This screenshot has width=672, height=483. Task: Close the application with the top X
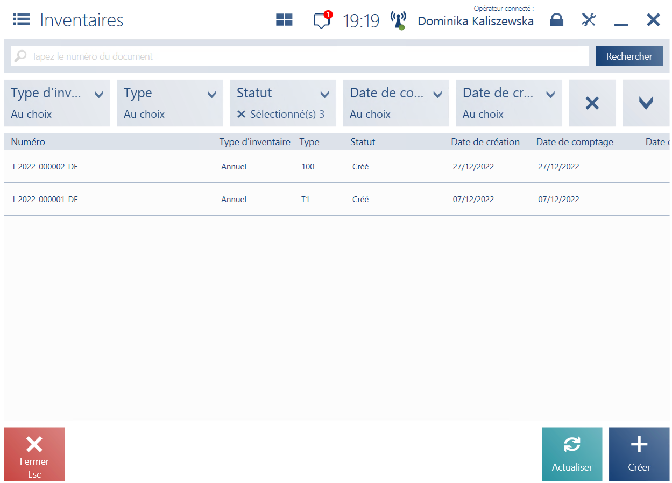(x=653, y=20)
